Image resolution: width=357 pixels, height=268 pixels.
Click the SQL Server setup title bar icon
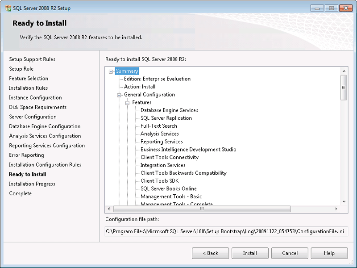click(8, 8)
